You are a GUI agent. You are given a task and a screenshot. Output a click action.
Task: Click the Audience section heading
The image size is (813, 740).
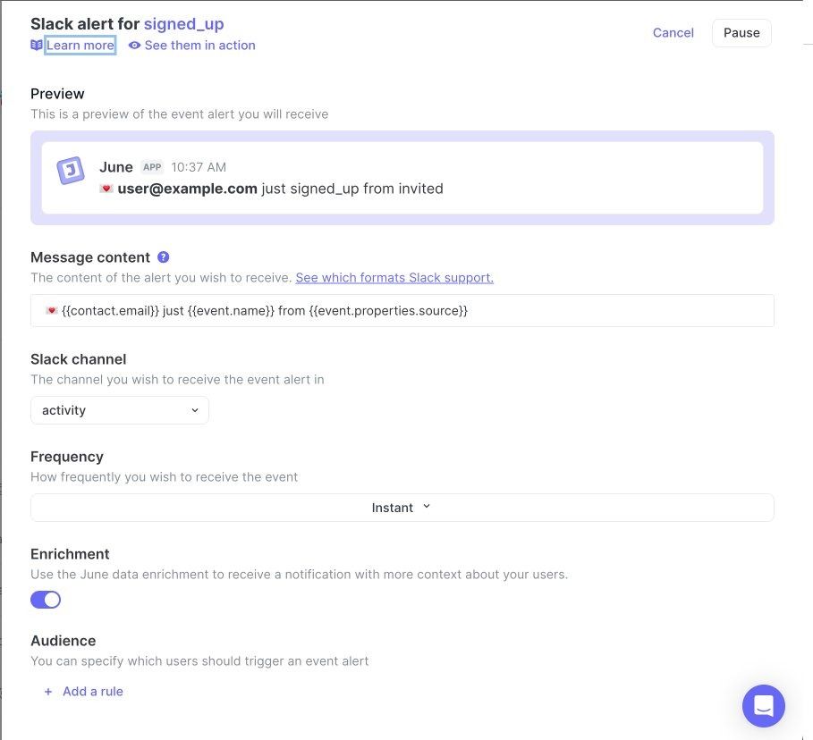tap(64, 641)
